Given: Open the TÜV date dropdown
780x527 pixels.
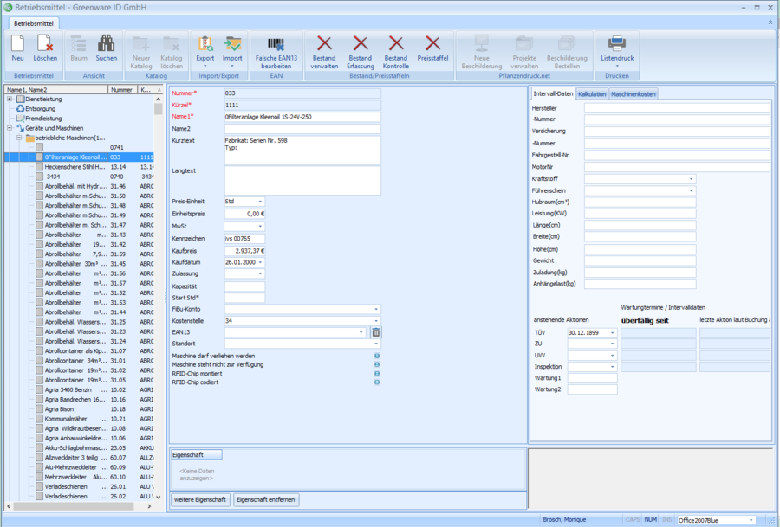Looking at the screenshot, I should (613, 333).
